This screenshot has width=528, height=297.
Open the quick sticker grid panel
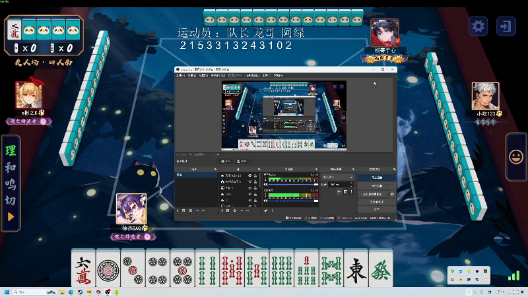pos(469,275)
